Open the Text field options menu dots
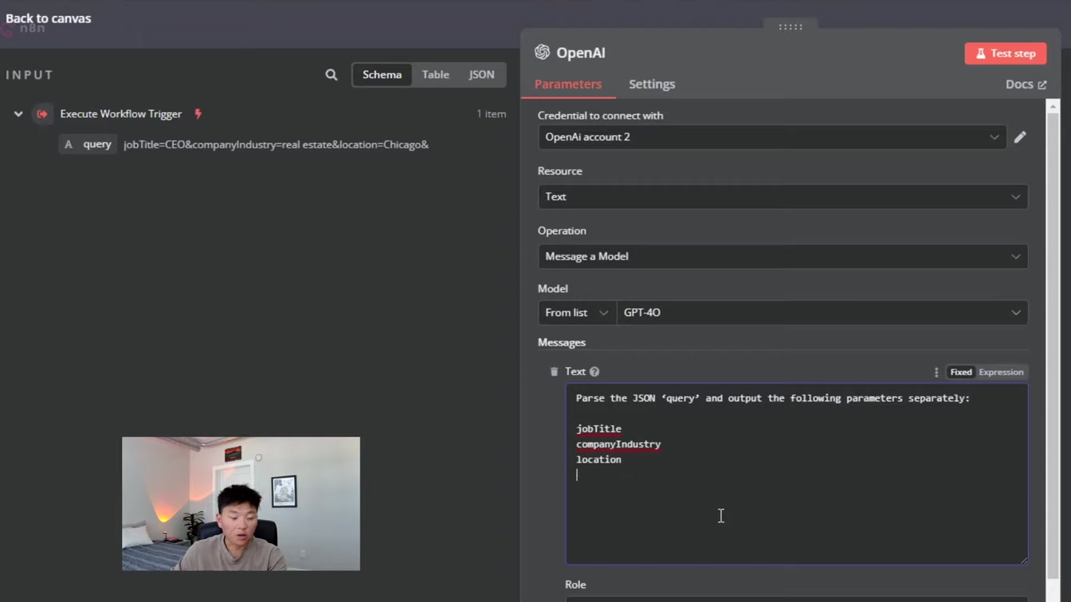 (936, 372)
